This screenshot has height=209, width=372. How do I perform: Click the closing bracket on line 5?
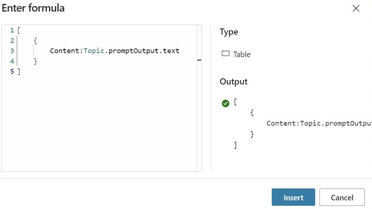tap(18, 71)
